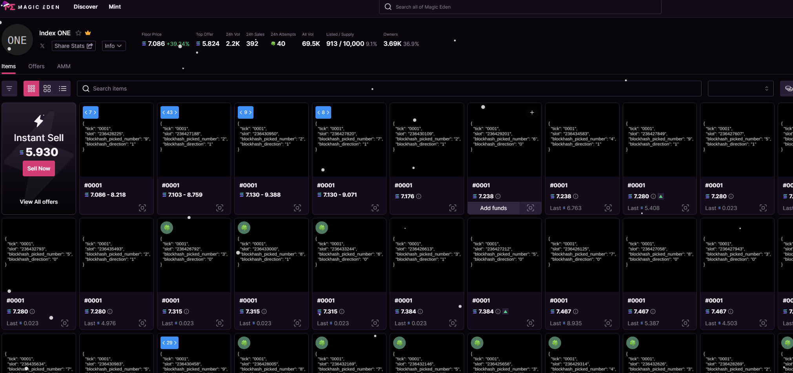Open quick view on Last 4.503 card
The image size is (793, 373).
tap(763, 323)
